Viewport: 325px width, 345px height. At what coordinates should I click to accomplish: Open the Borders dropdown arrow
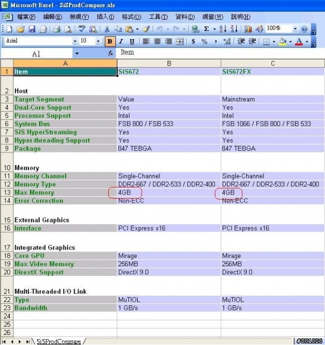tap(274, 41)
